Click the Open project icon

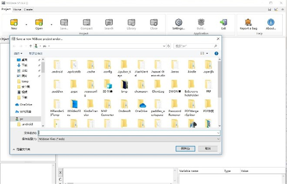(39, 22)
